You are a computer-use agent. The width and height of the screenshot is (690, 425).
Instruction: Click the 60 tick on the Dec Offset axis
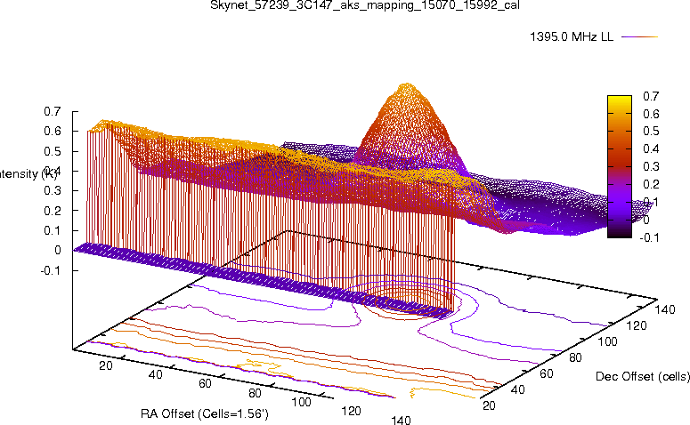coord(546,373)
